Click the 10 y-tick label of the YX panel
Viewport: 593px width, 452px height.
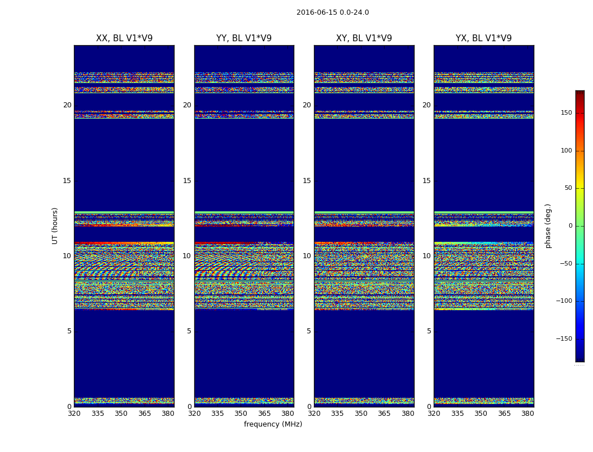pyautogui.click(x=426, y=256)
